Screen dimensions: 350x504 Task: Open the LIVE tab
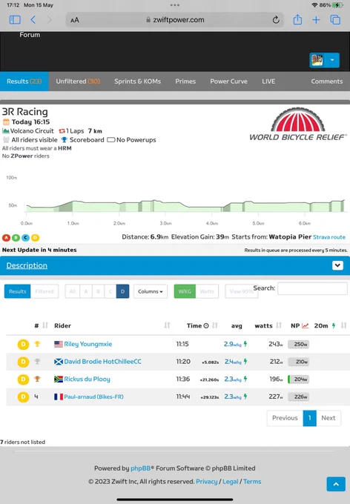pyautogui.click(x=268, y=82)
